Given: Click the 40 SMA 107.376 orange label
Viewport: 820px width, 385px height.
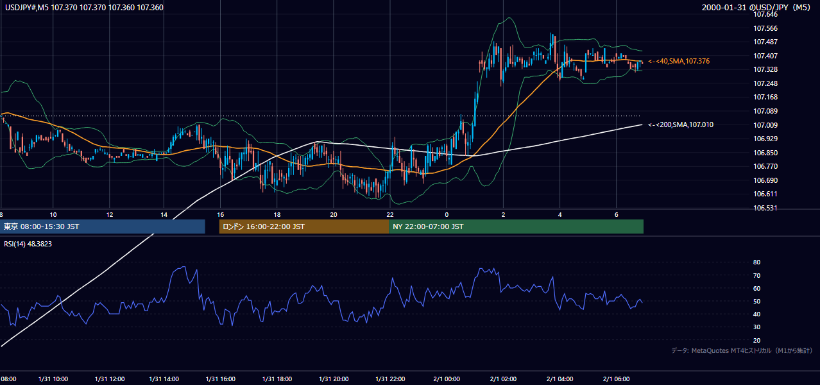Looking at the screenshot, I should pyautogui.click(x=679, y=61).
